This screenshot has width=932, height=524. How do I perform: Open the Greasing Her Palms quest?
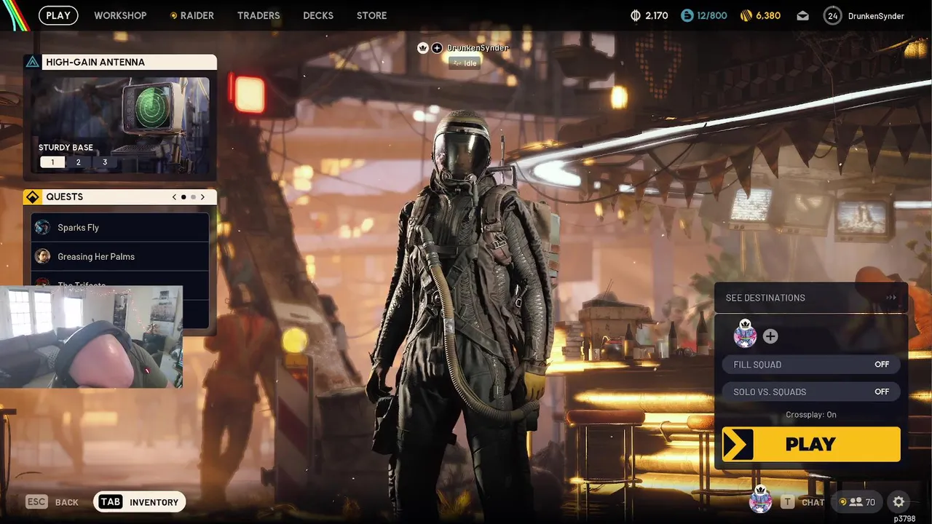point(120,256)
